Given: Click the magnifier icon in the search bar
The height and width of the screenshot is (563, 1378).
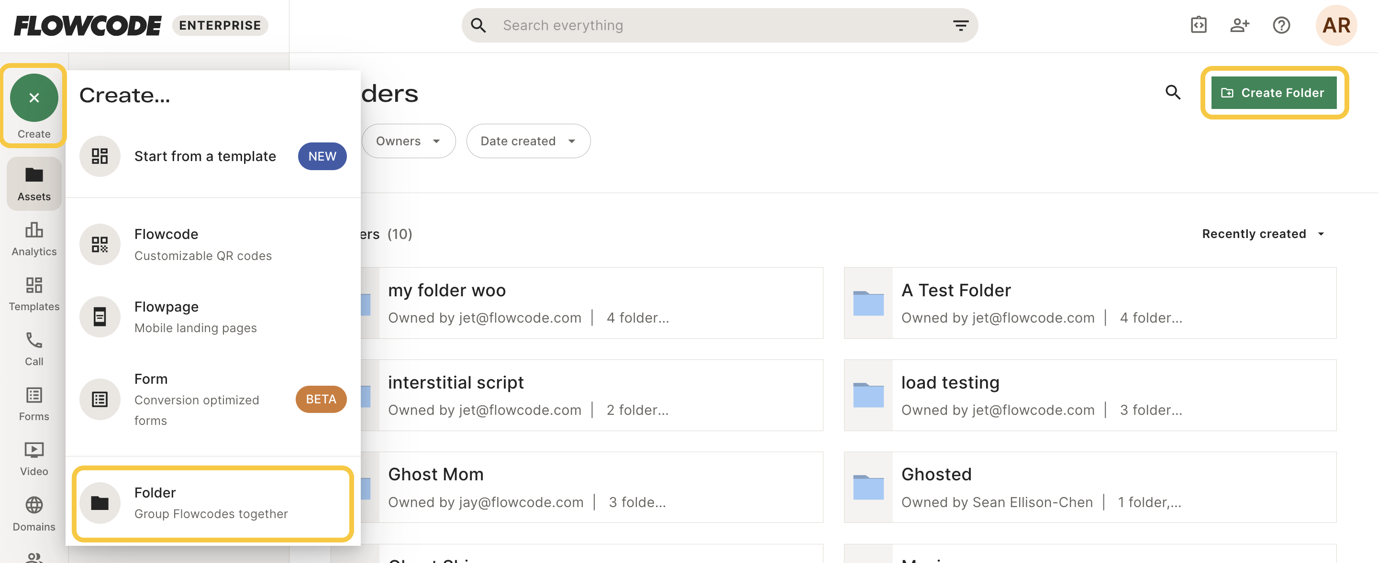Looking at the screenshot, I should [x=478, y=25].
